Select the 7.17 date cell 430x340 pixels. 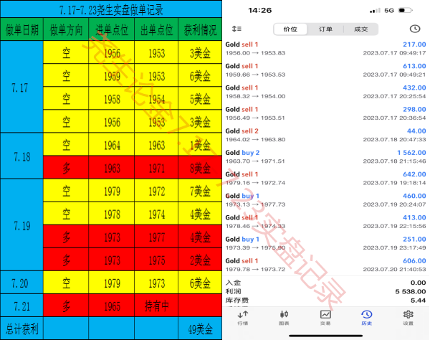pos(22,87)
